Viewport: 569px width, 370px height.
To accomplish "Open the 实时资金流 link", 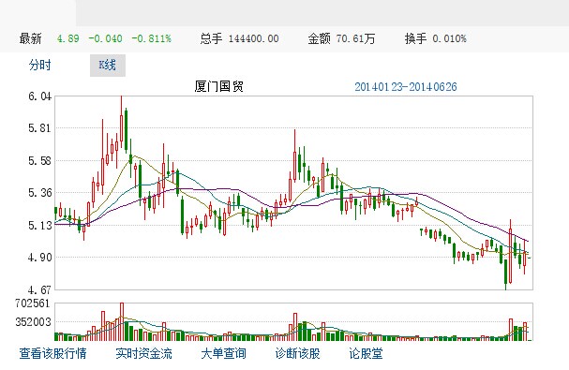I will point(143,353).
